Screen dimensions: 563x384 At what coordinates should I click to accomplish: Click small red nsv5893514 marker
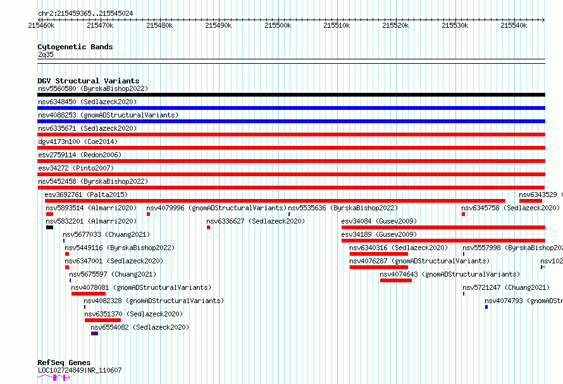[x=49, y=214]
